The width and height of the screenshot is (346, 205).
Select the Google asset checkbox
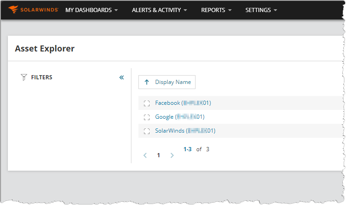point(147,117)
